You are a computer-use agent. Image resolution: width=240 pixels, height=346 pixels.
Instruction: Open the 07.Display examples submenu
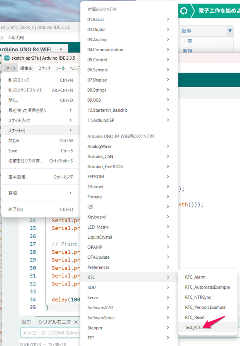pos(129,80)
